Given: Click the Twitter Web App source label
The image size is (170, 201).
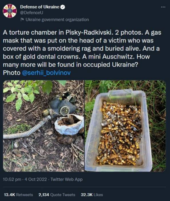Looking at the screenshot, I should pos(67,179).
